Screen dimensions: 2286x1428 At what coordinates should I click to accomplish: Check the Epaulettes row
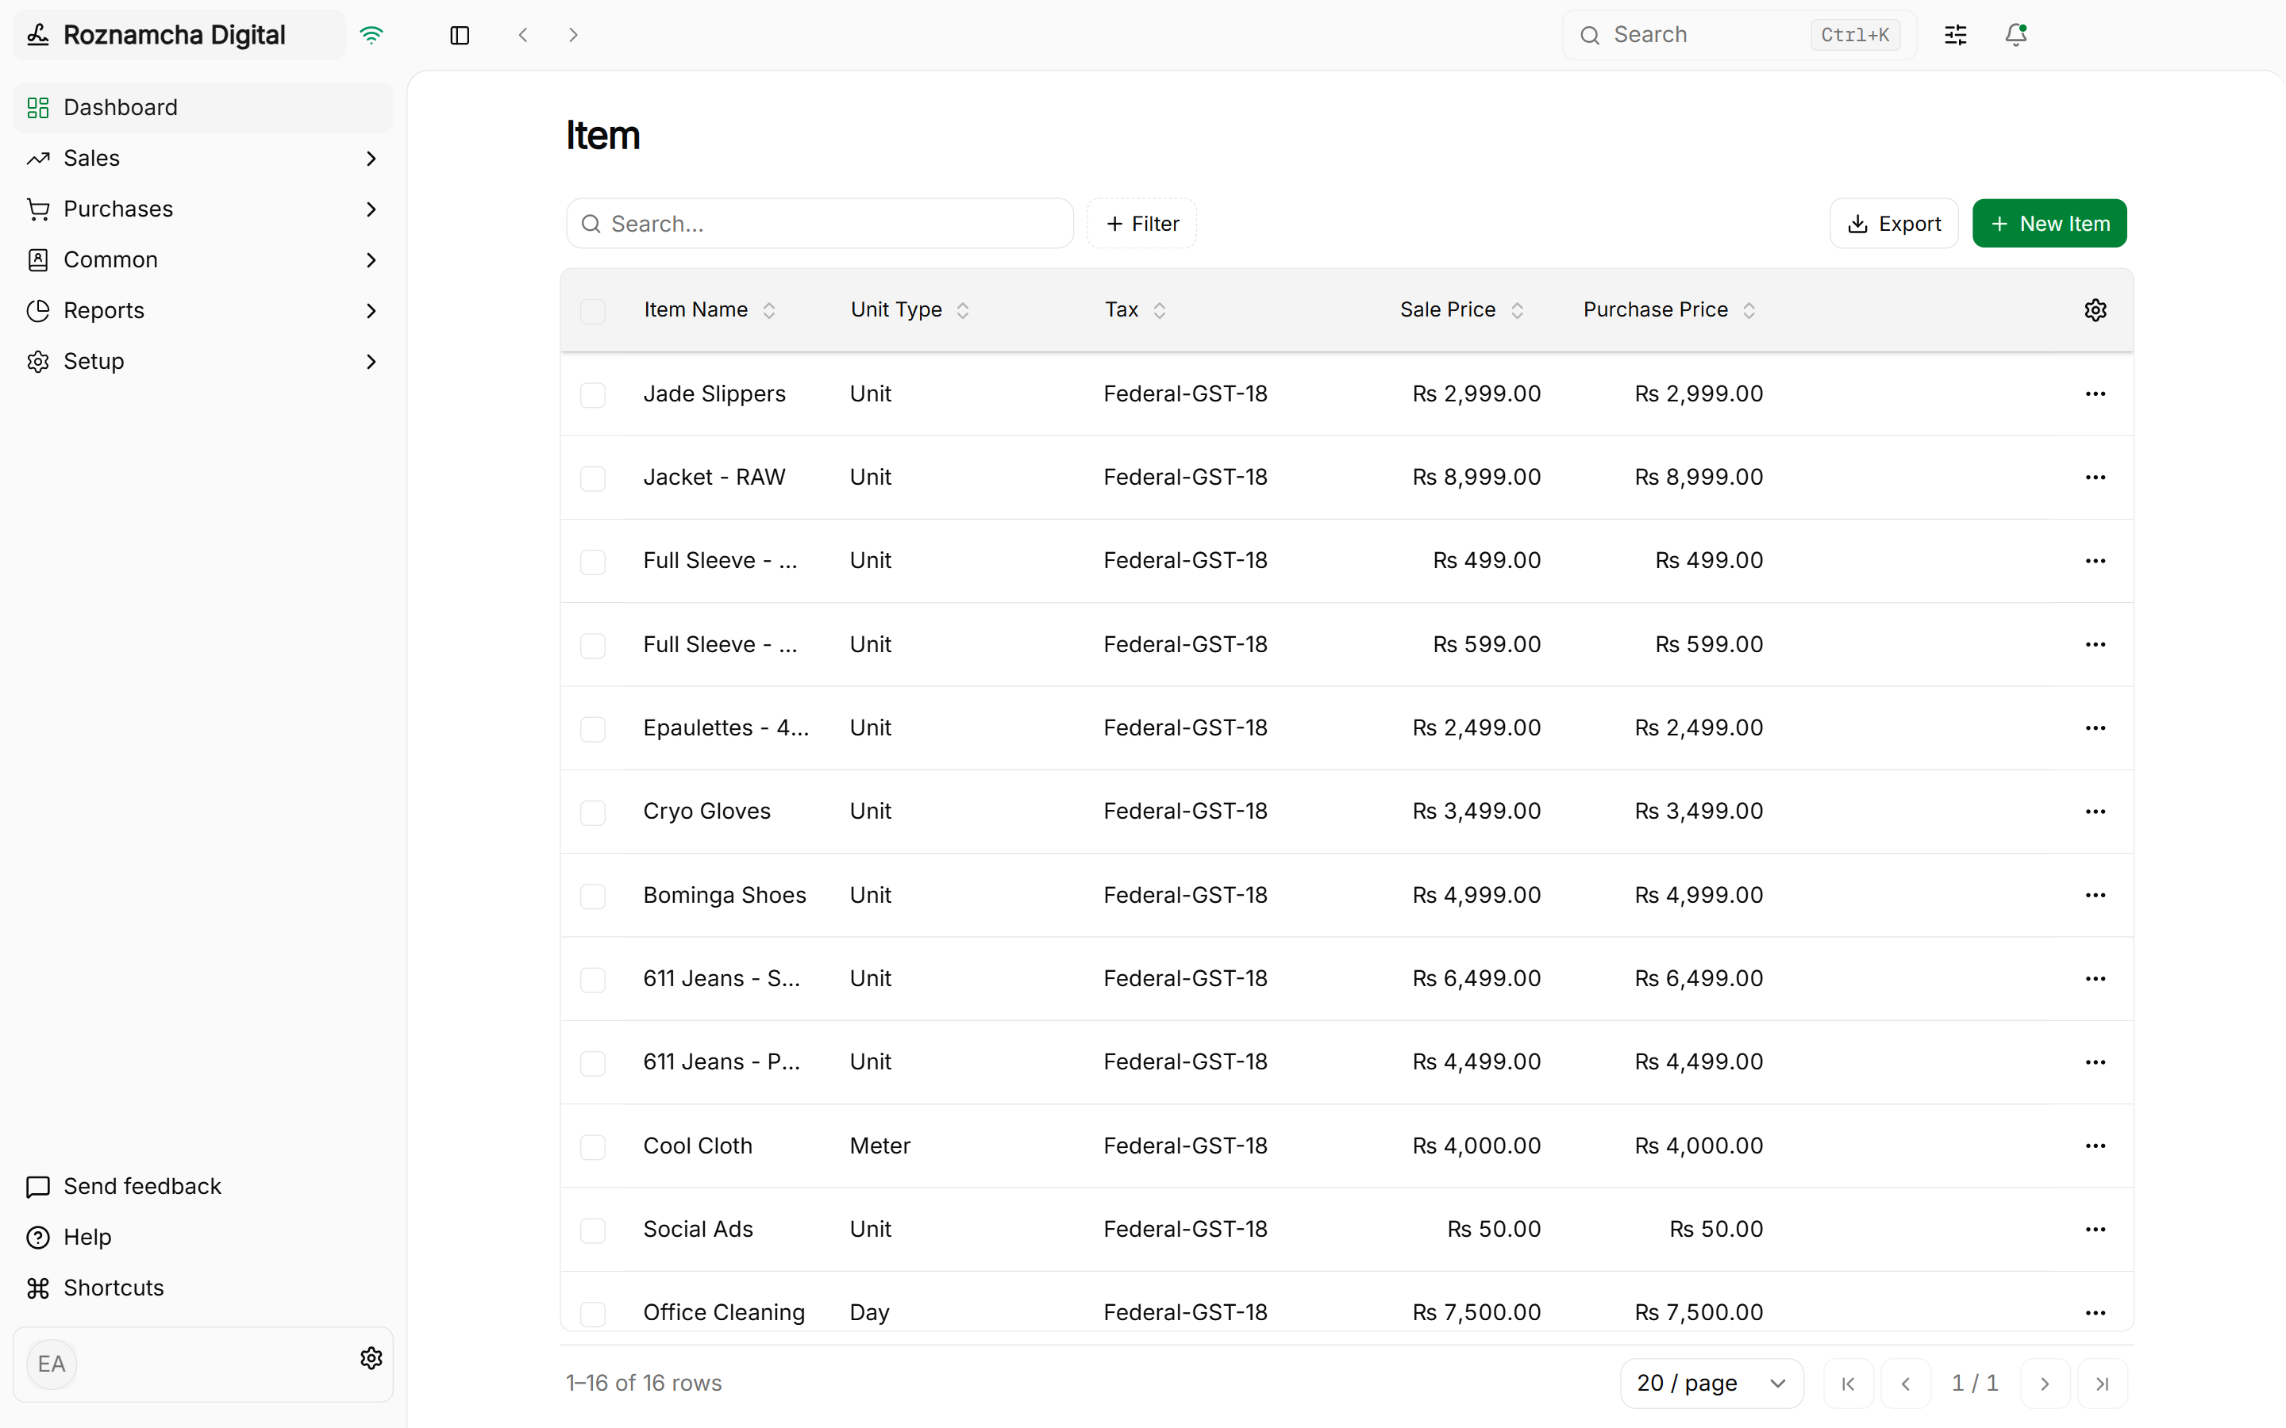[592, 729]
